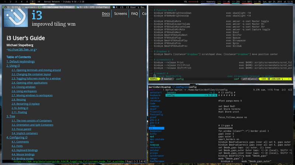295x165 pixels.
Task: Open '2.1. Opening terminals and moving around' link
Action: point(36,70)
